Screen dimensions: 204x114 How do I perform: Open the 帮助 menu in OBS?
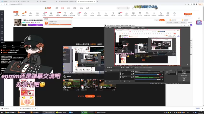[143, 27]
